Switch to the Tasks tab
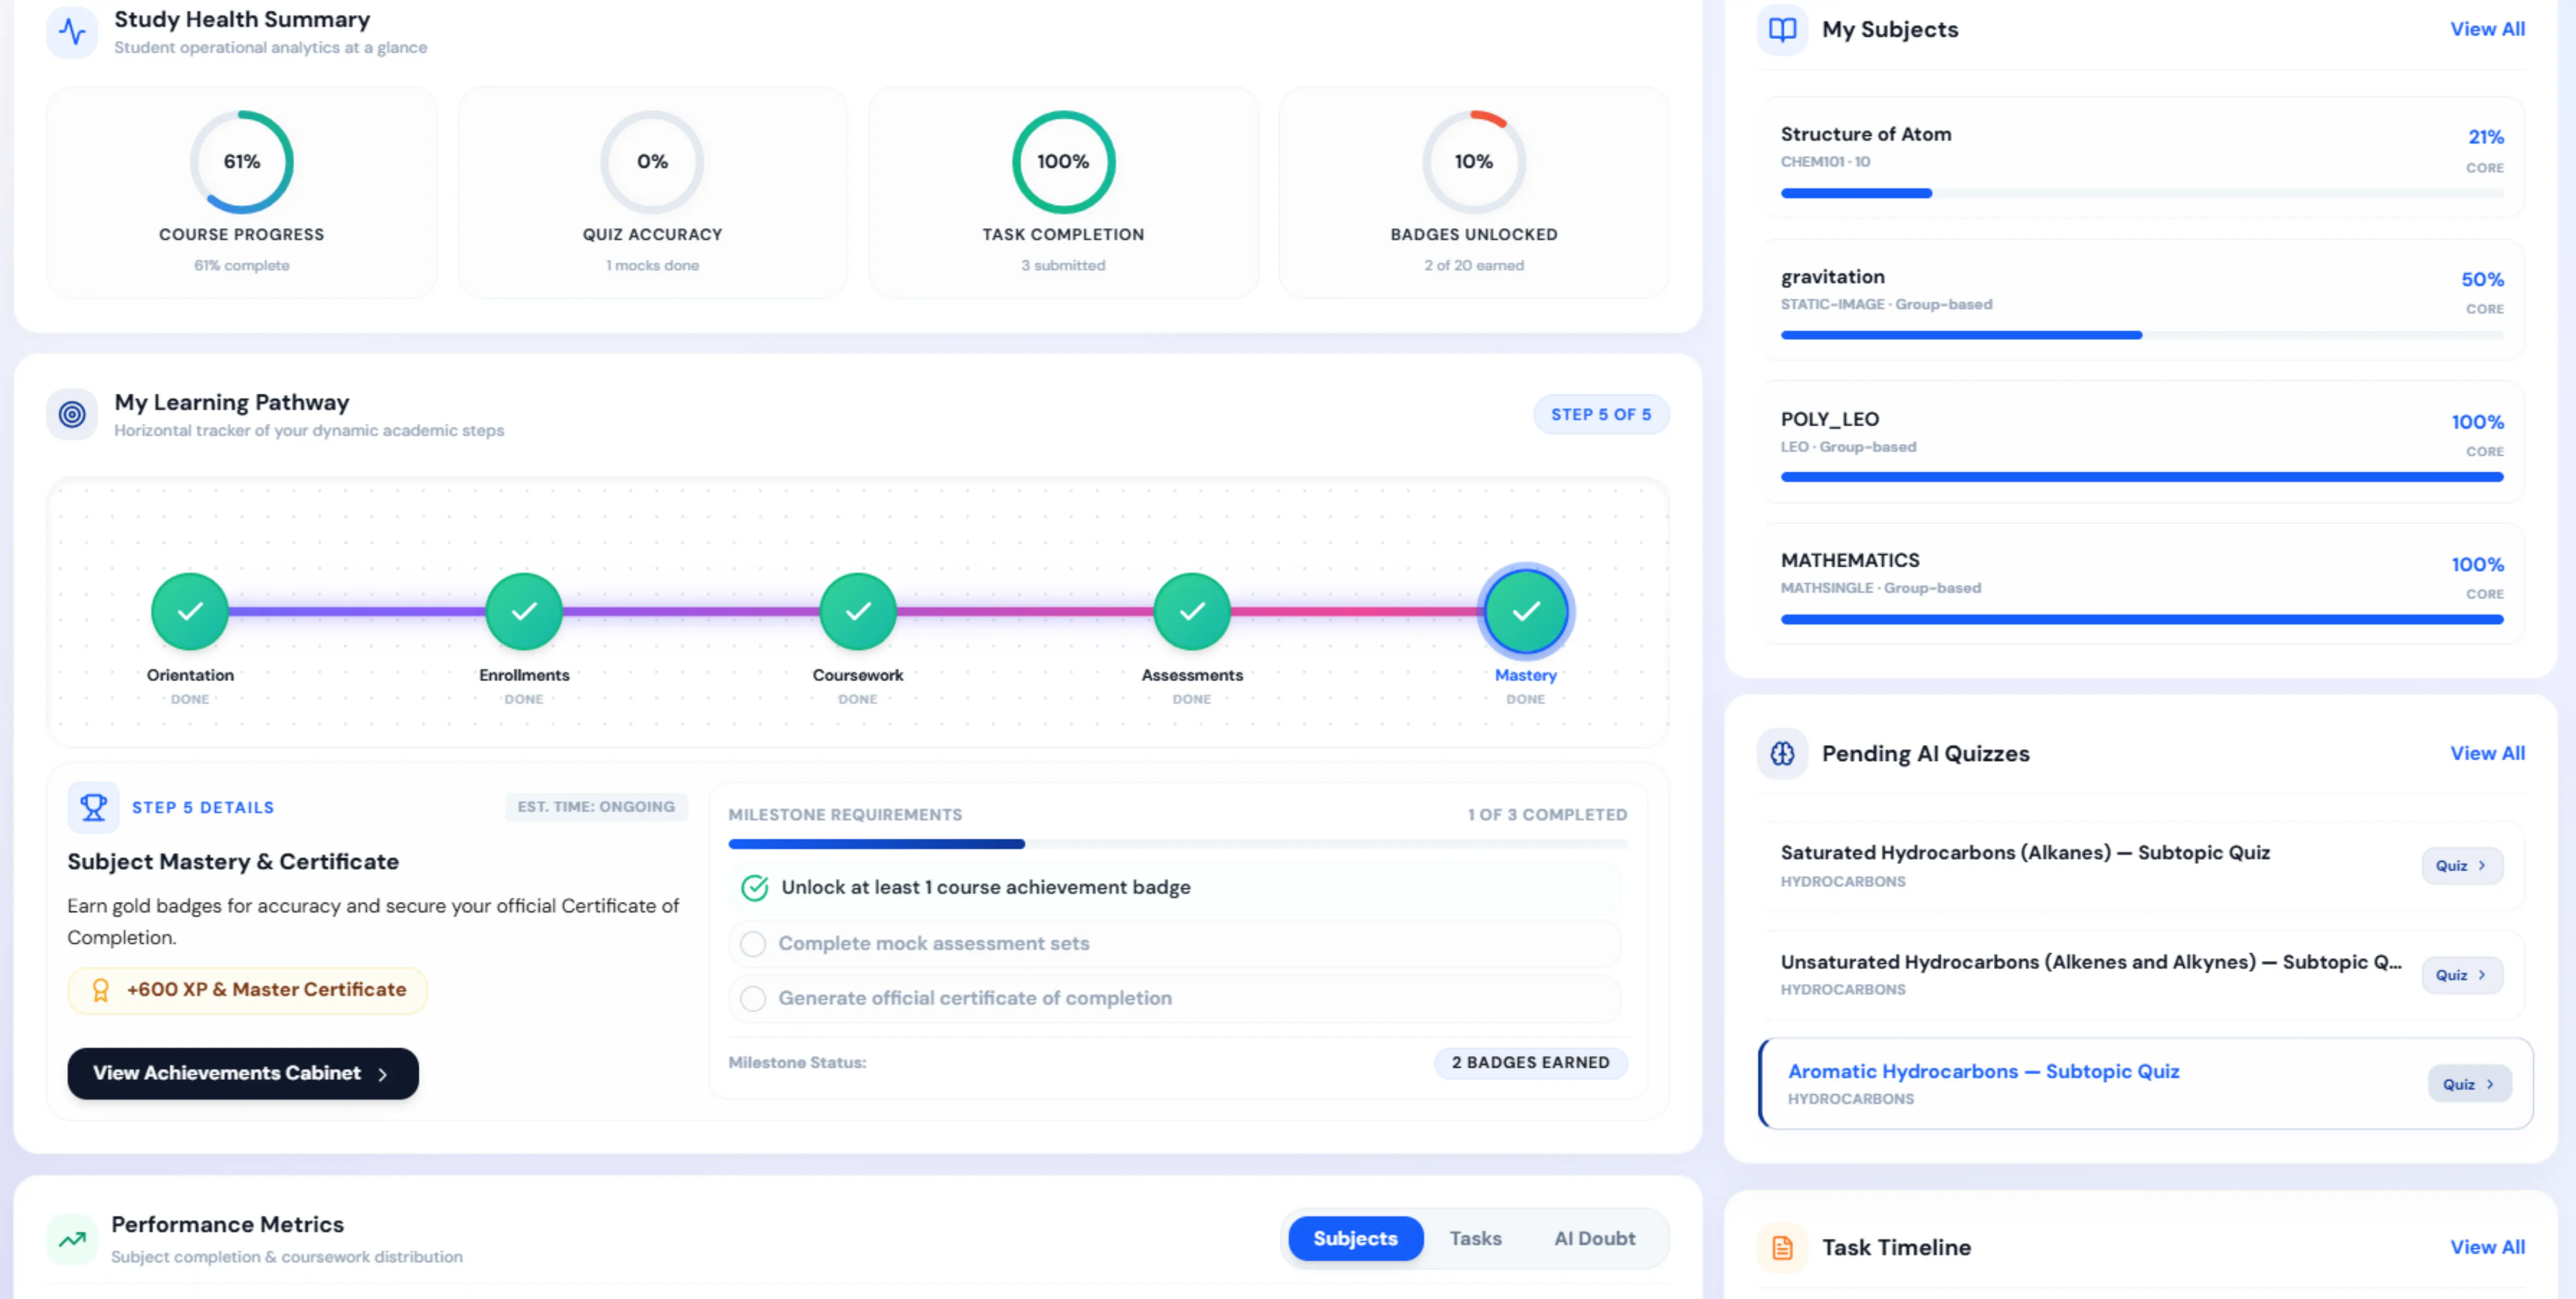Screen dimensions: 2576x1299 [1475, 1238]
